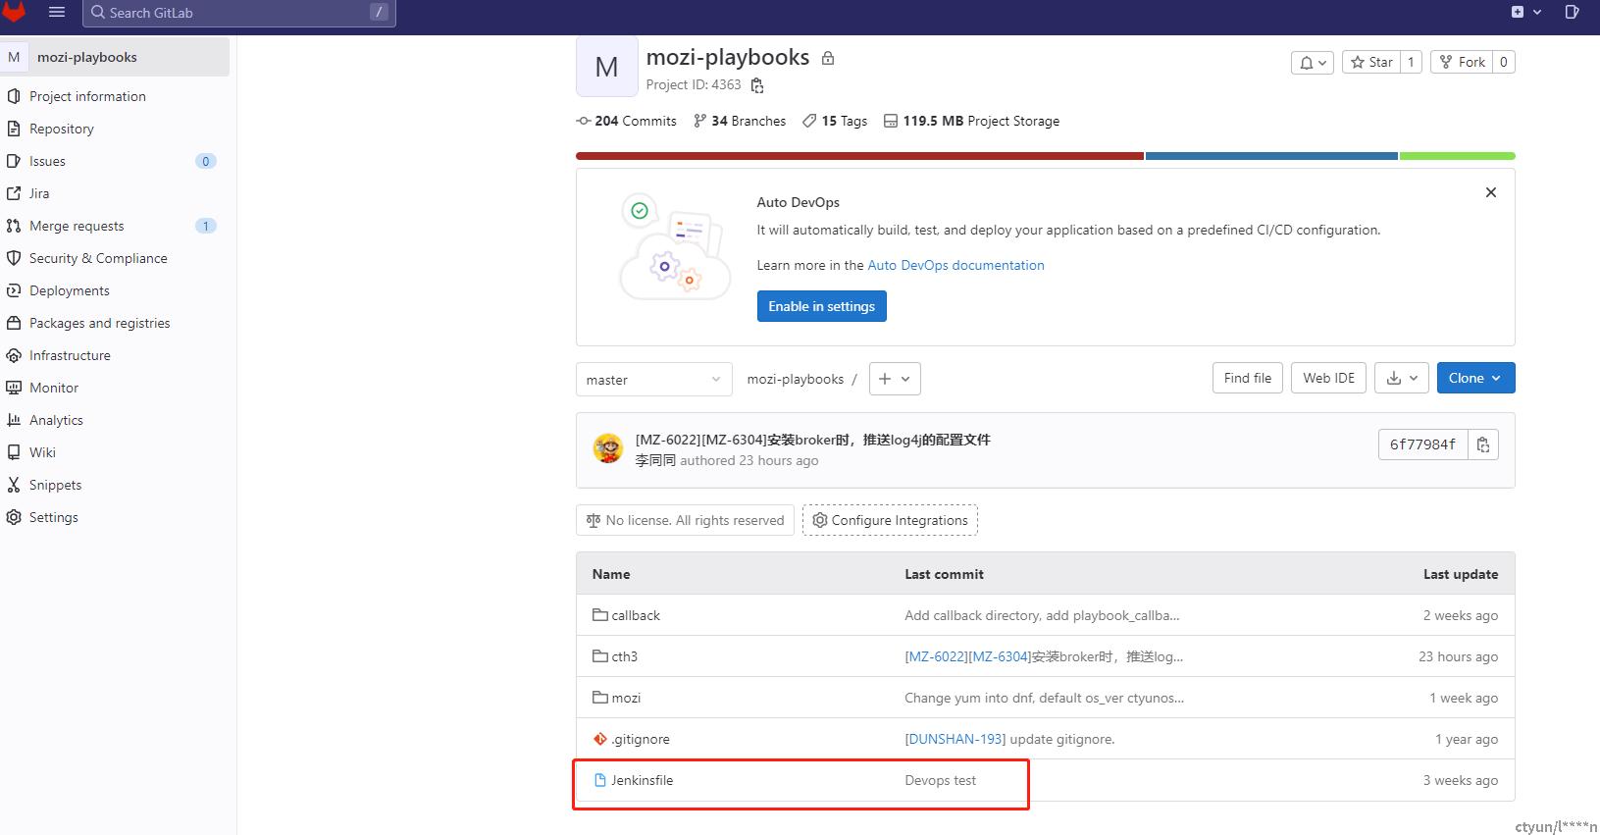Open Project information in sidebar
The height and width of the screenshot is (835, 1600).
point(87,96)
